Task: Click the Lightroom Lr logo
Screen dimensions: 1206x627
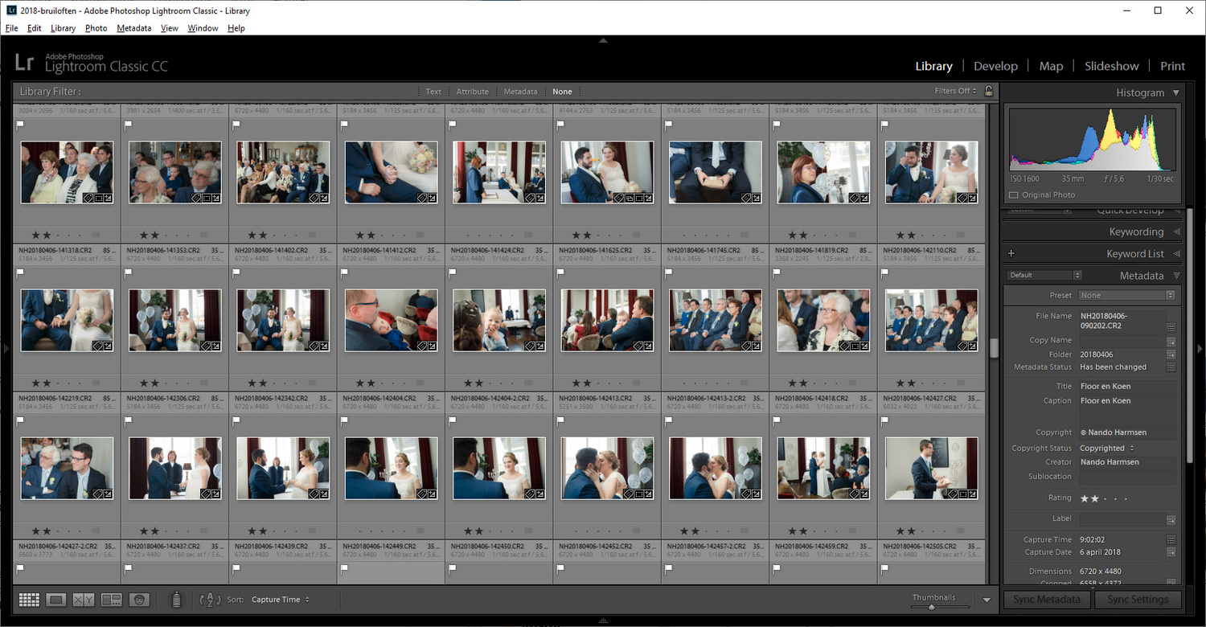Action: tap(25, 63)
